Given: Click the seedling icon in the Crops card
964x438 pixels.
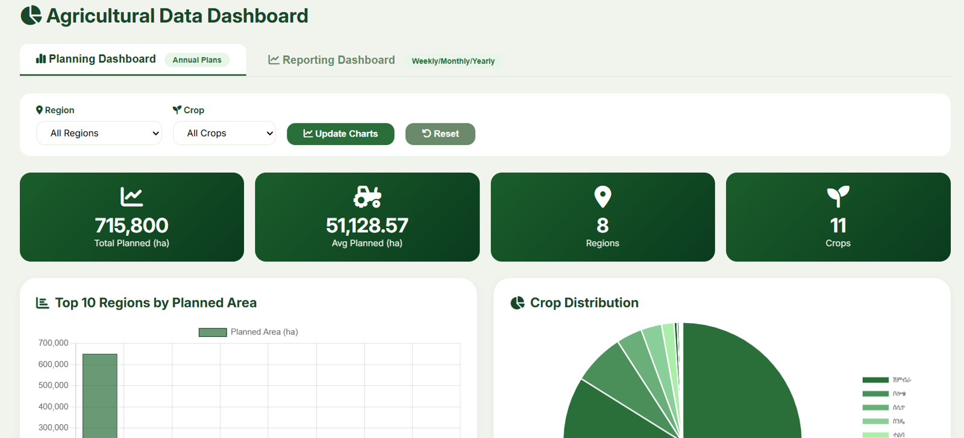Looking at the screenshot, I should coord(838,197).
